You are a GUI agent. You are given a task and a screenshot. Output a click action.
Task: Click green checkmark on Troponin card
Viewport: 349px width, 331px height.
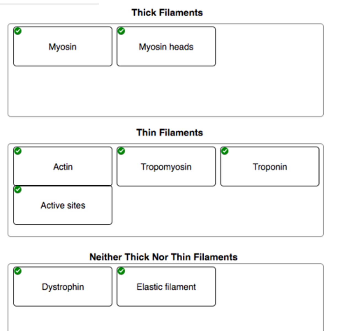click(225, 151)
